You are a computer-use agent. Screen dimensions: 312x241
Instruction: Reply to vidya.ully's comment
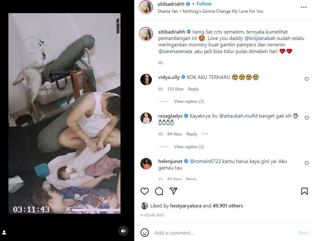pyautogui.click(x=193, y=89)
